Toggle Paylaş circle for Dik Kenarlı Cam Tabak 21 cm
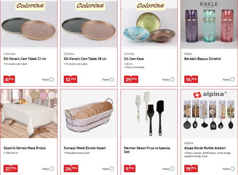238x175 pixels. pyautogui.click(x=52, y=80)
